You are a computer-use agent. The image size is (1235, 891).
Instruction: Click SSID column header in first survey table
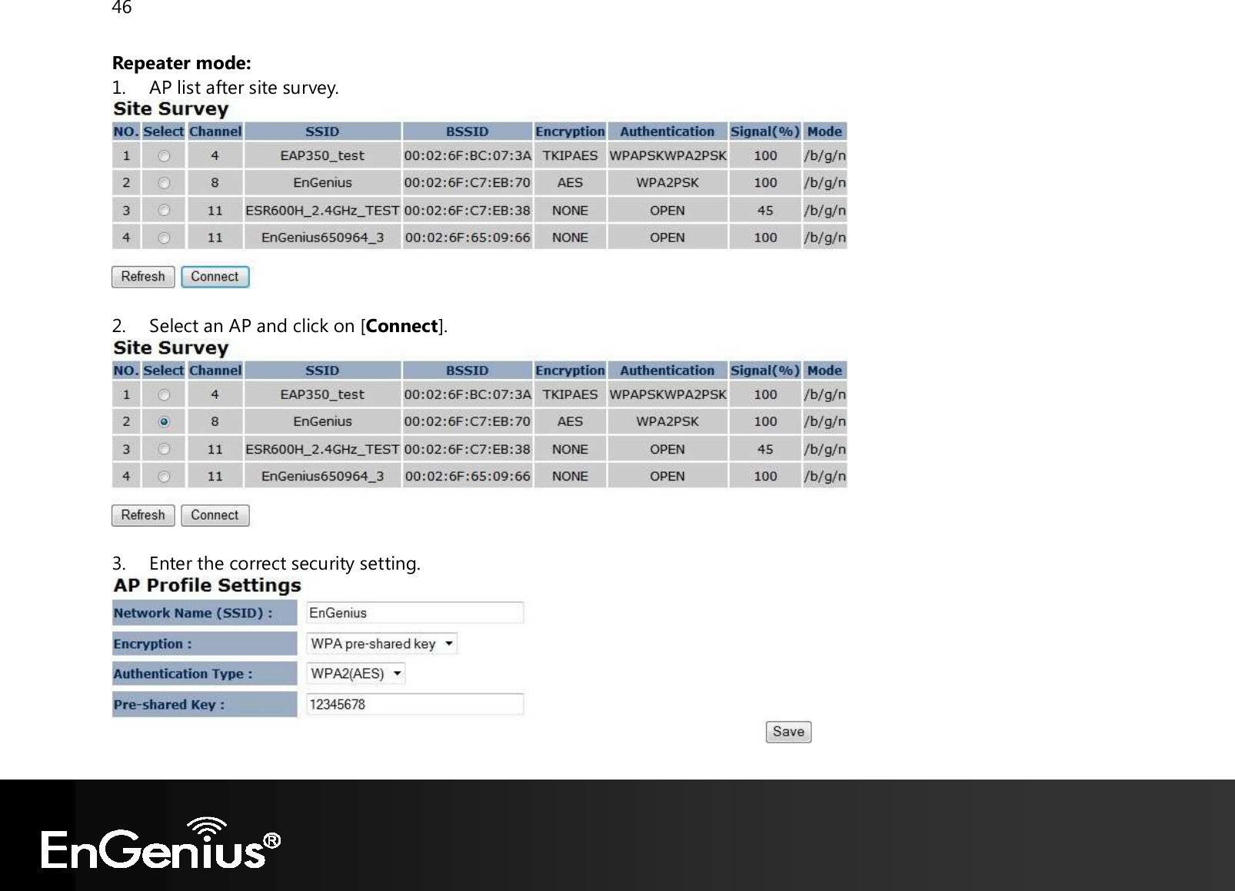pos(322,131)
